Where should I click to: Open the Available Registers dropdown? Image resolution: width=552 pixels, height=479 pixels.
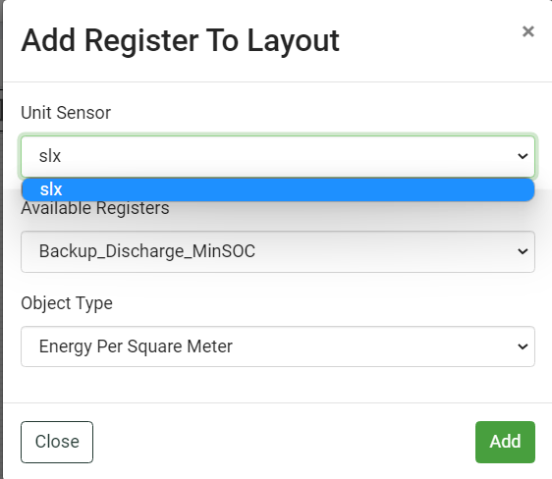coord(278,251)
